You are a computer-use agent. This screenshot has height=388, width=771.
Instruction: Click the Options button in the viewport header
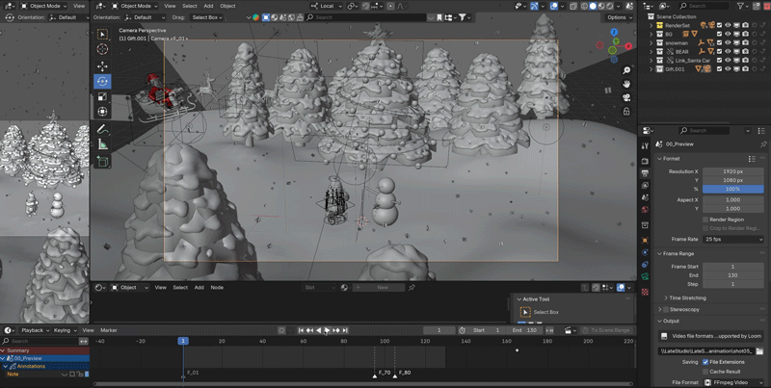pyautogui.click(x=619, y=17)
